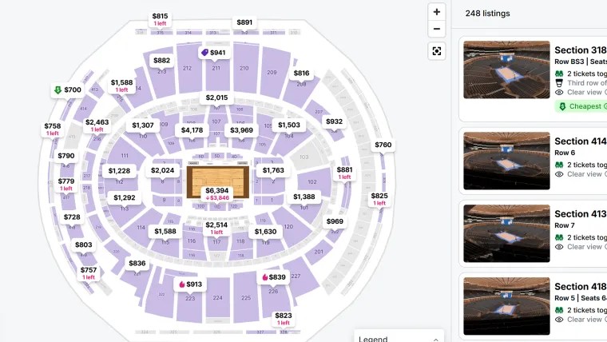Expand the Legend panel

click(399, 338)
